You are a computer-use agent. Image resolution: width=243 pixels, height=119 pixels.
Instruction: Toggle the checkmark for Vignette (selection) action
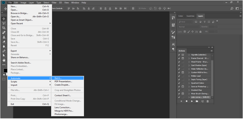coord(179,55)
